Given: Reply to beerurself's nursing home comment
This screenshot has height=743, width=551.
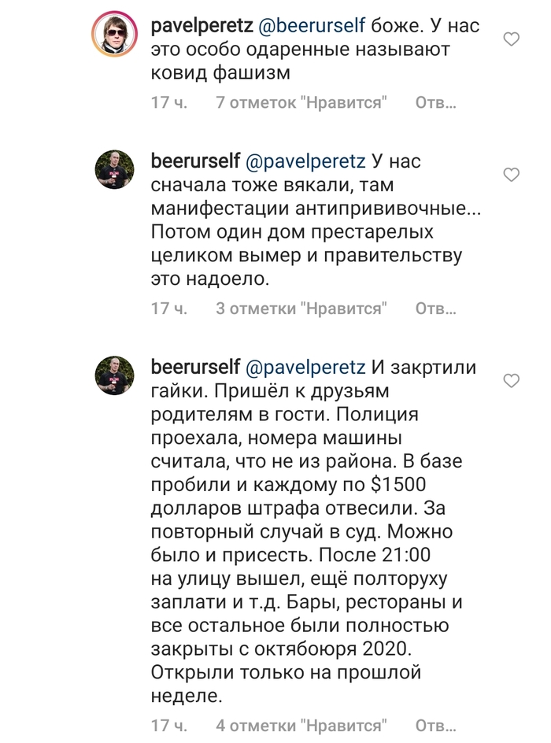Looking at the screenshot, I should click(x=435, y=309).
